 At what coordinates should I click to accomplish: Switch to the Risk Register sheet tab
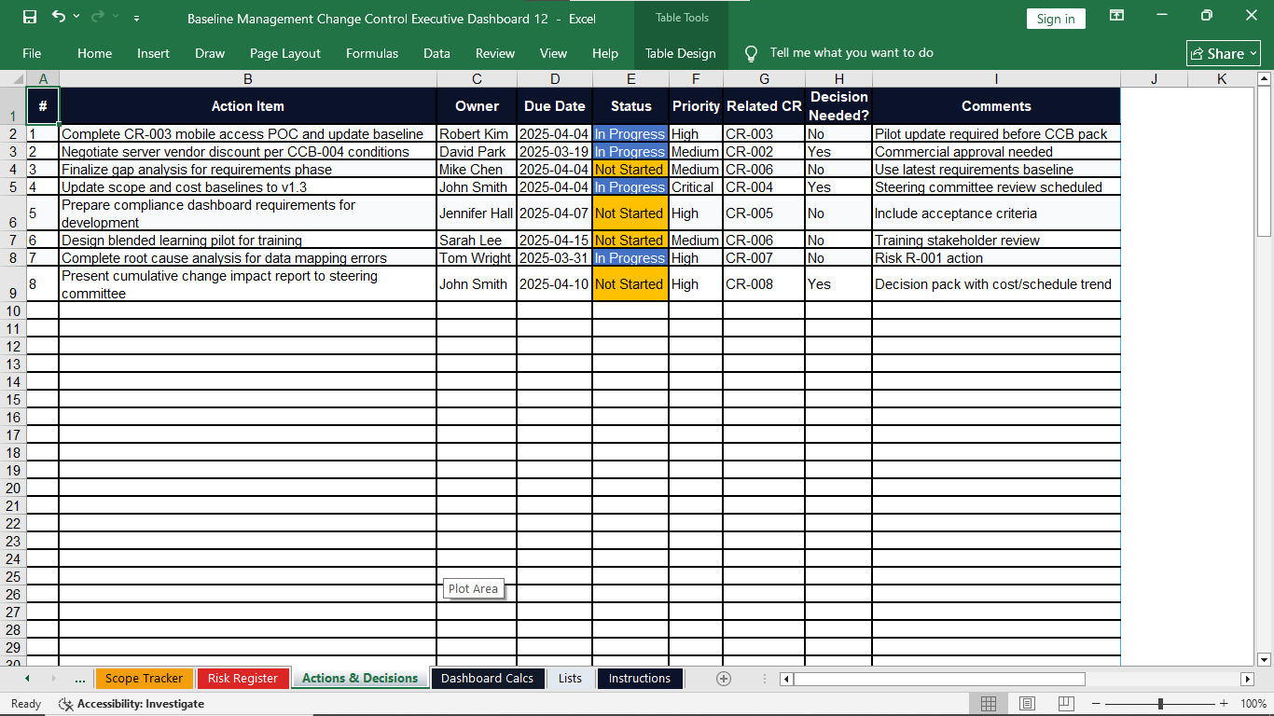[242, 679]
